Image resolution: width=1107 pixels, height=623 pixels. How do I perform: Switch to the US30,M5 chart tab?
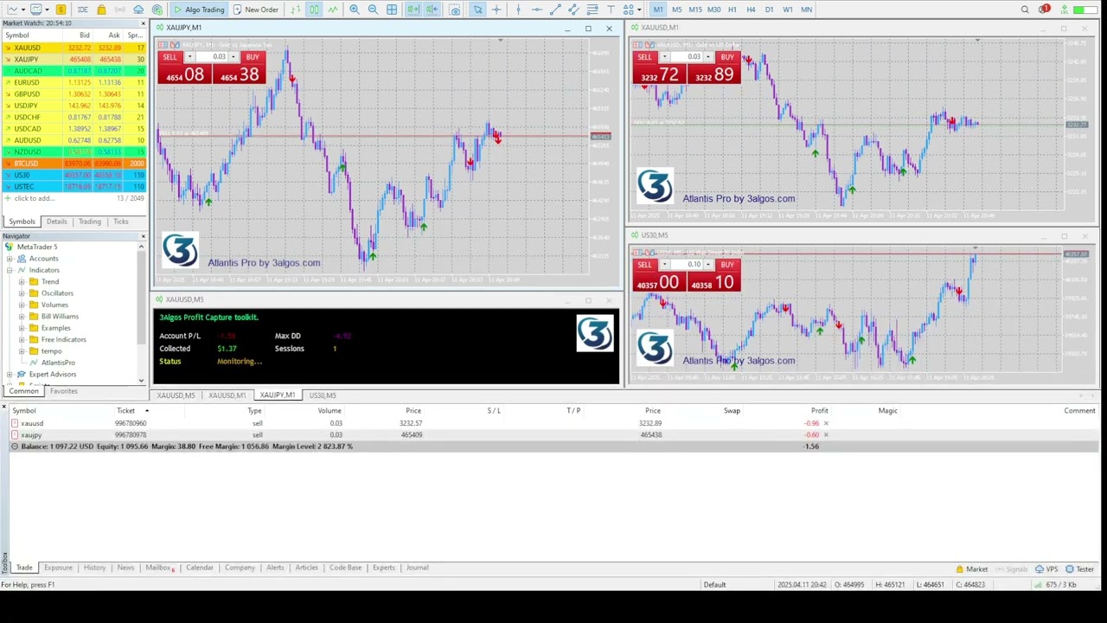323,395
